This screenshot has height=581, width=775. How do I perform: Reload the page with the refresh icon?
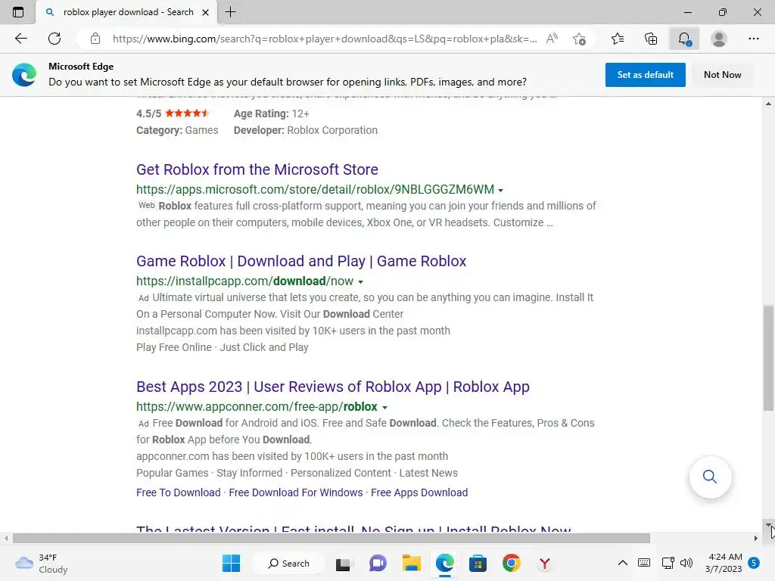coord(54,39)
